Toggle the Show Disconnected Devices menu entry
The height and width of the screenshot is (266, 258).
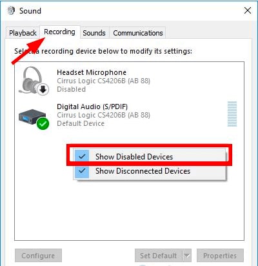coord(150,171)
